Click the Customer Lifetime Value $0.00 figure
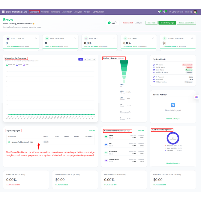This screenshot has height=201, width=201. tap(158, 180)
